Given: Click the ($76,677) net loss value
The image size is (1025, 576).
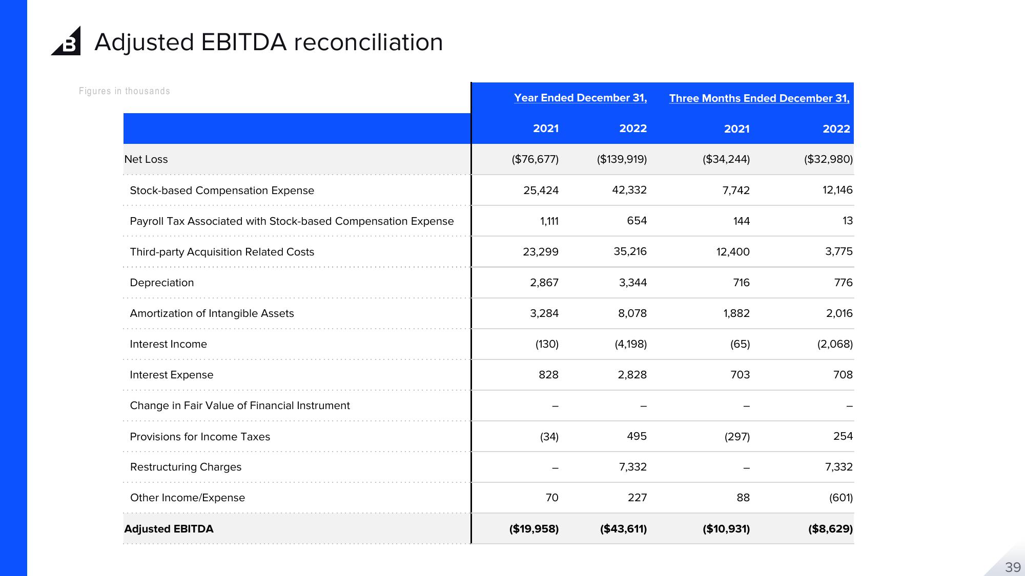Looking at the screenshot, I should coord(535,159).
